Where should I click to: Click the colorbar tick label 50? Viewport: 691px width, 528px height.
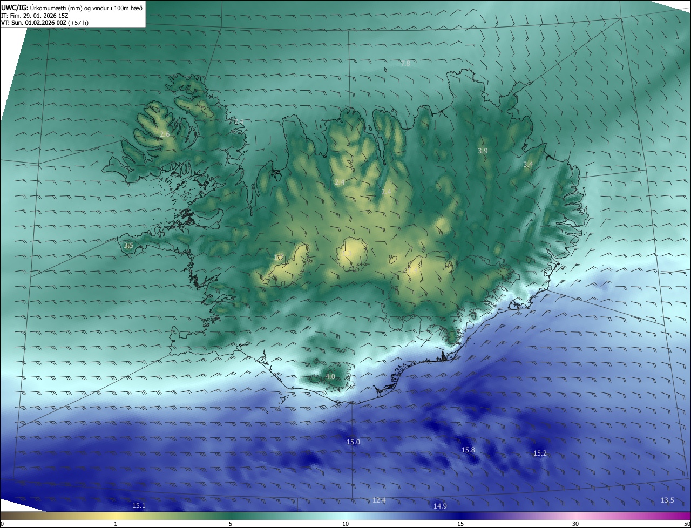point(687,524)
